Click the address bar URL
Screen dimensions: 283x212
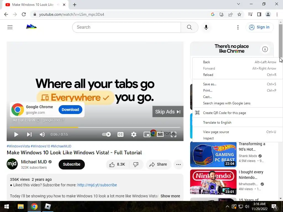point(72,14)
